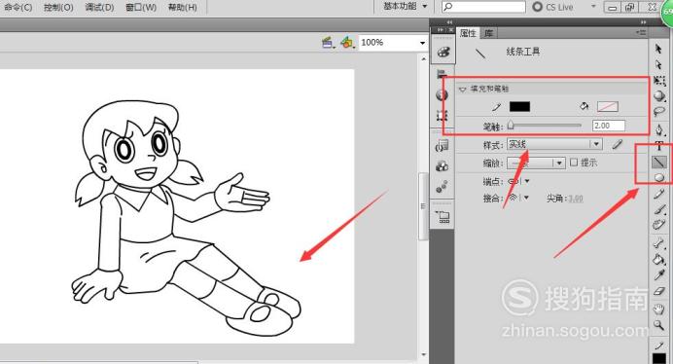Viewport: 673px width, 364px height.
Task: Open the Properties panel options menu
Action: click(x=641, y=32)
